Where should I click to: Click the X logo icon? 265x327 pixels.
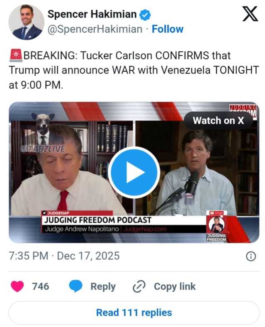(250, 14)
